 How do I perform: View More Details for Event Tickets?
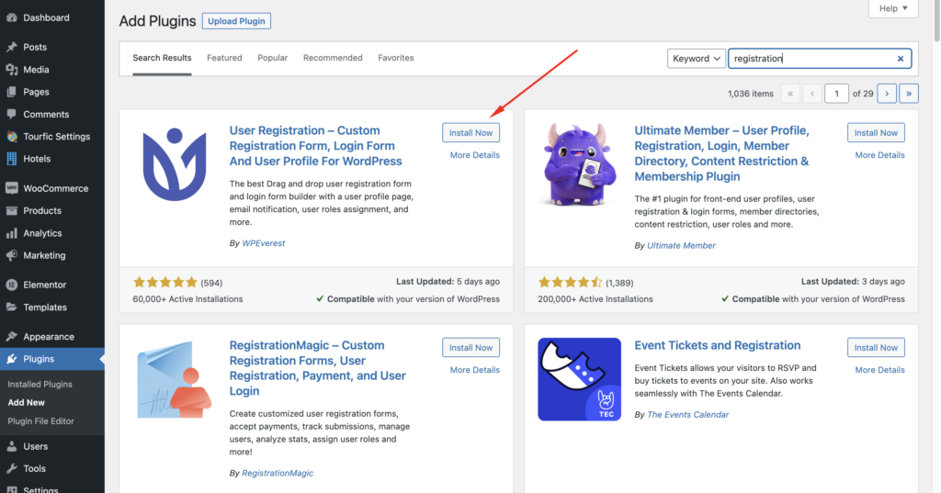(x=879, y=370)
